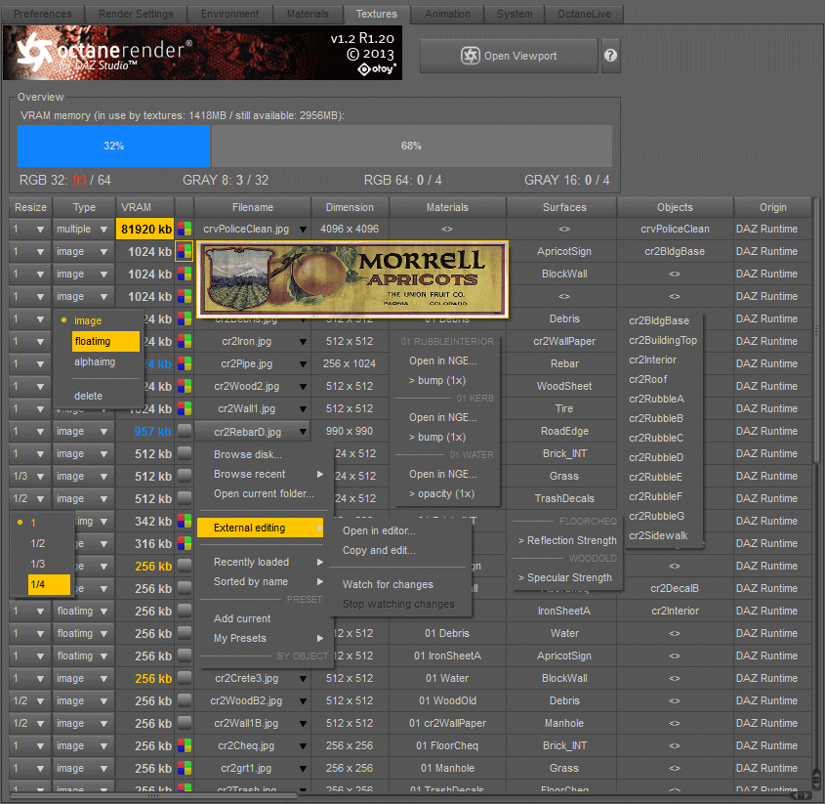Open the 'multiple' type dropdown

(83, 229)
